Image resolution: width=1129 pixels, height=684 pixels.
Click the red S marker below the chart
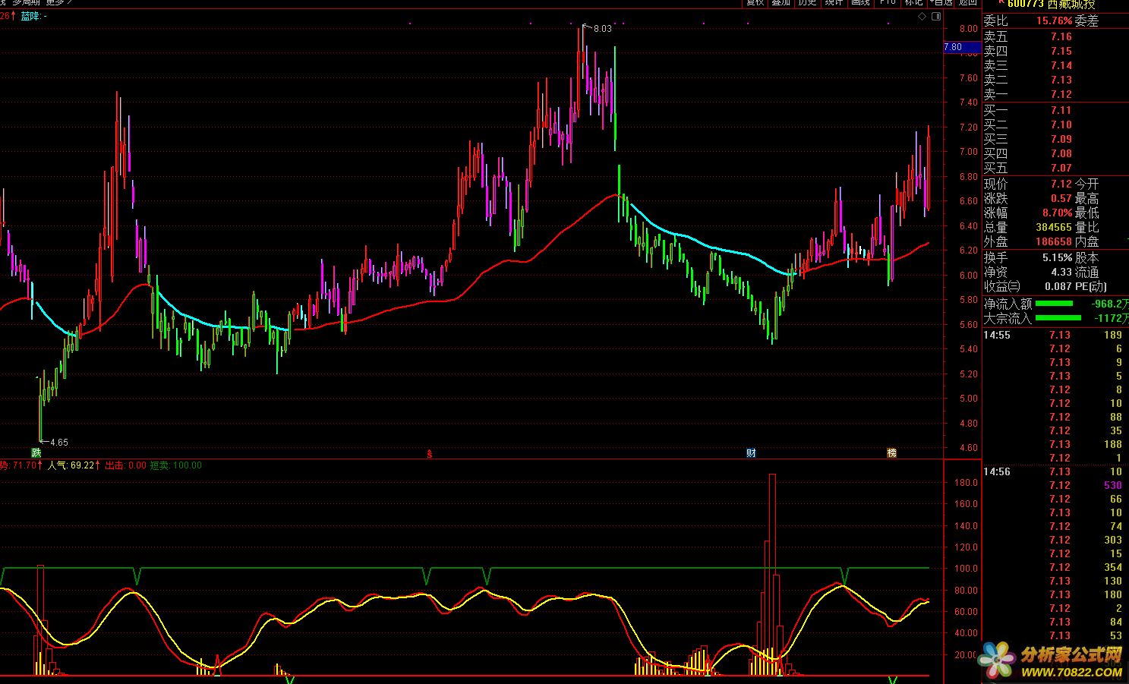point(430,454)
